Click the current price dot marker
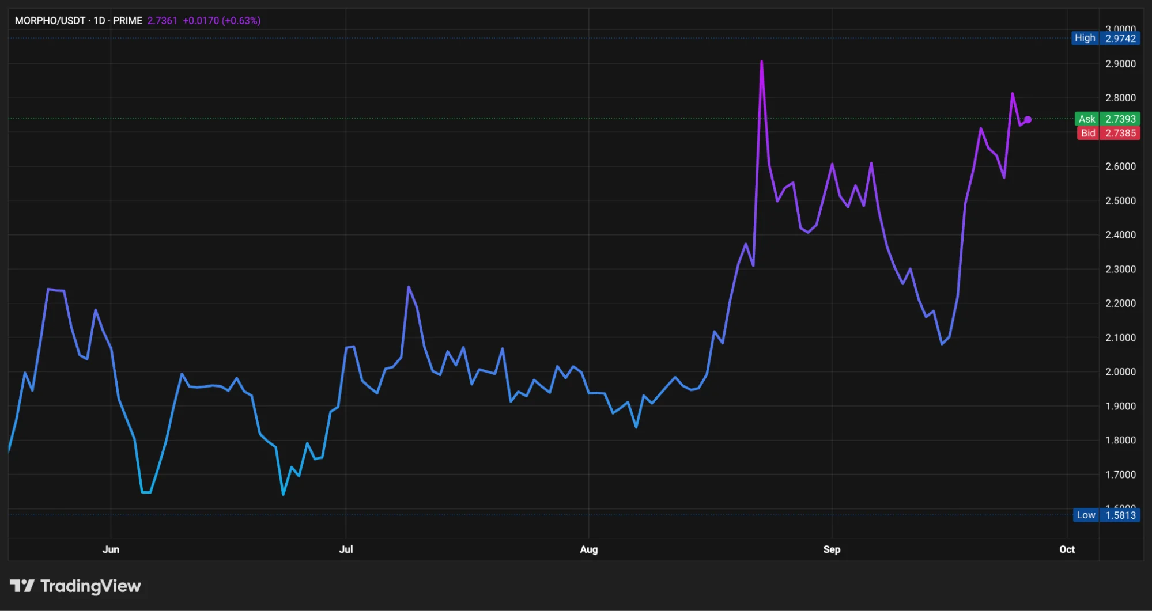This screenshot has height=611, width=1152. pyautogui.click(x=1028, y=120)
